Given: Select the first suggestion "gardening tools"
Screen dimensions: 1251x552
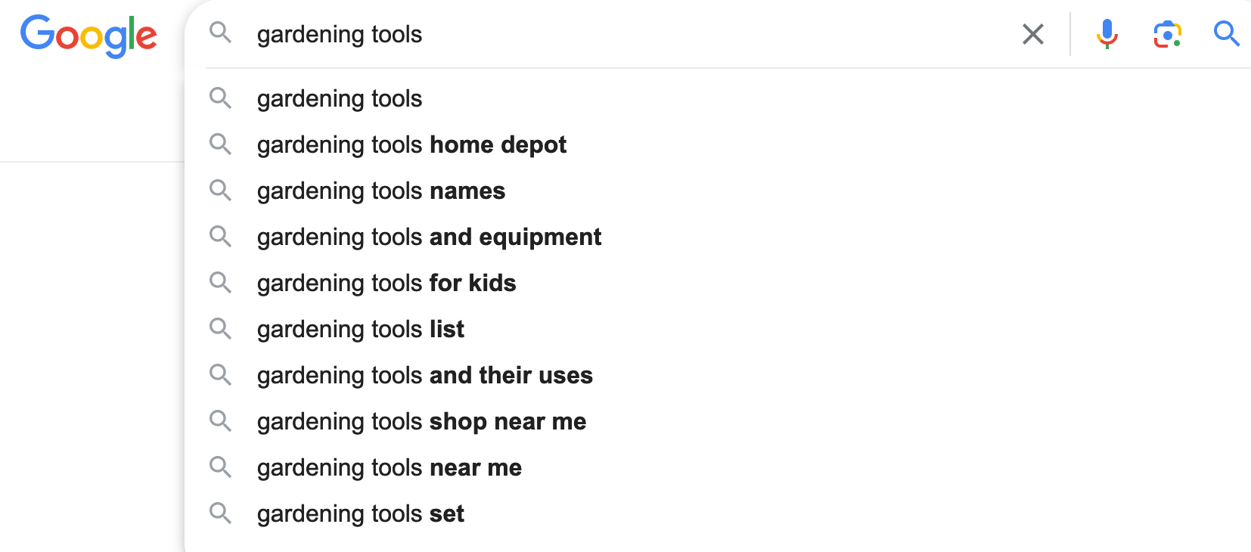Looking at the screenshot, I should 340,99.
